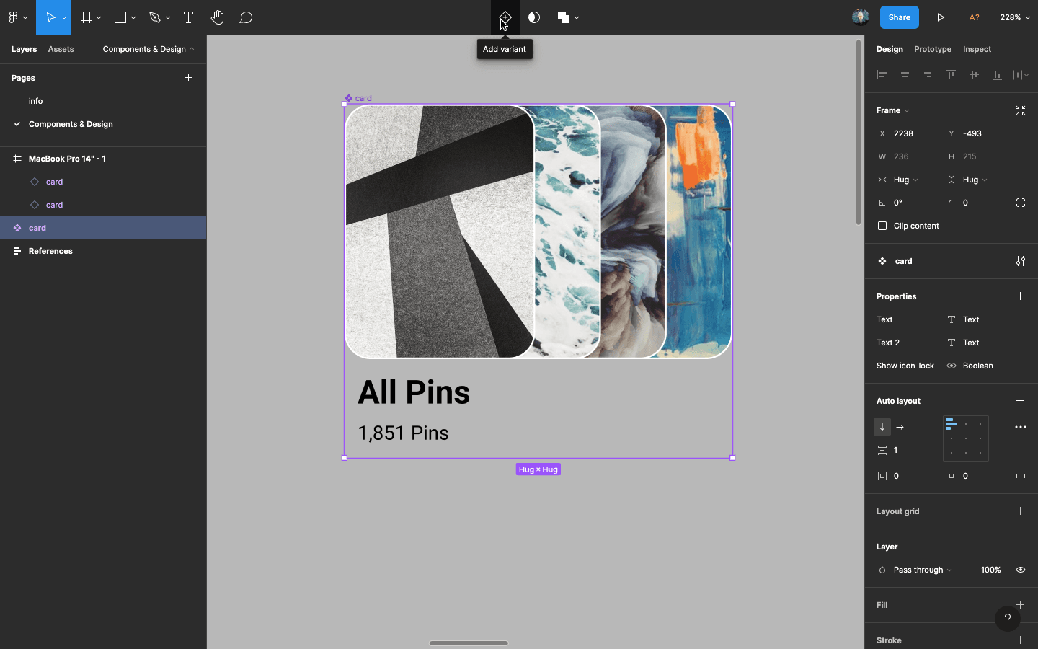Viewport: 1038px width, 649px height.
Task: Remove auto layout with minus icon
Action: (1020, 401)
